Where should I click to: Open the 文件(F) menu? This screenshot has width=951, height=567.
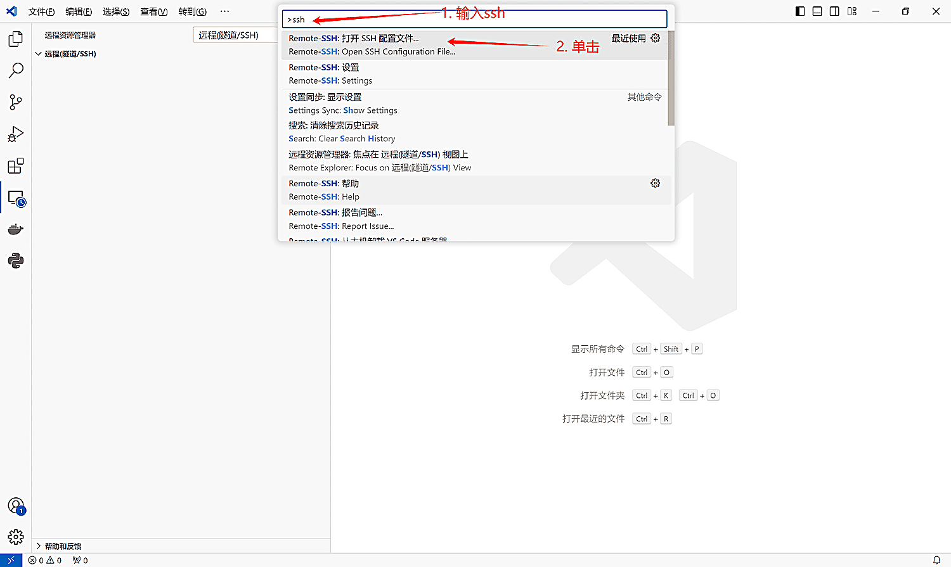coord(42,11)
